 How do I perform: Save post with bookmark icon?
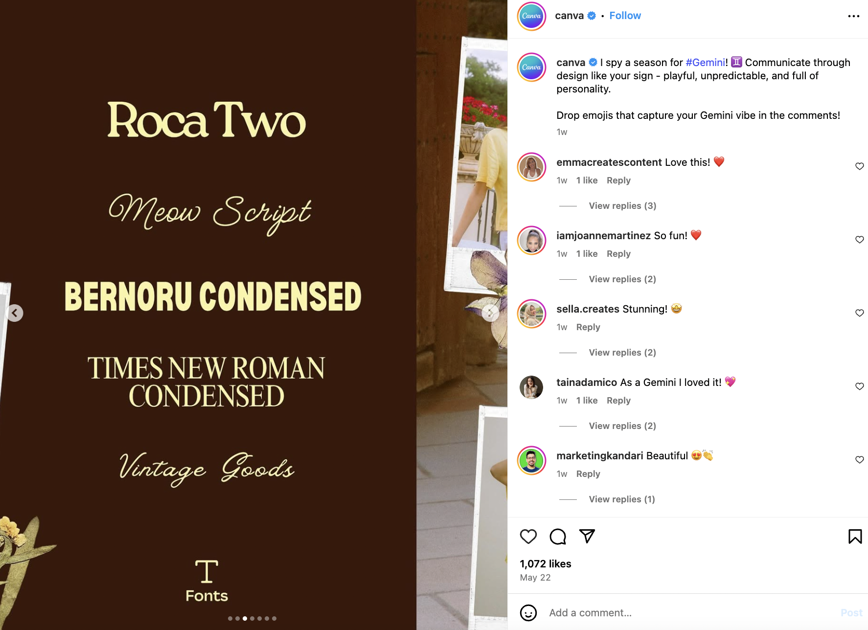pyautogui.click(x=855, y=537)
